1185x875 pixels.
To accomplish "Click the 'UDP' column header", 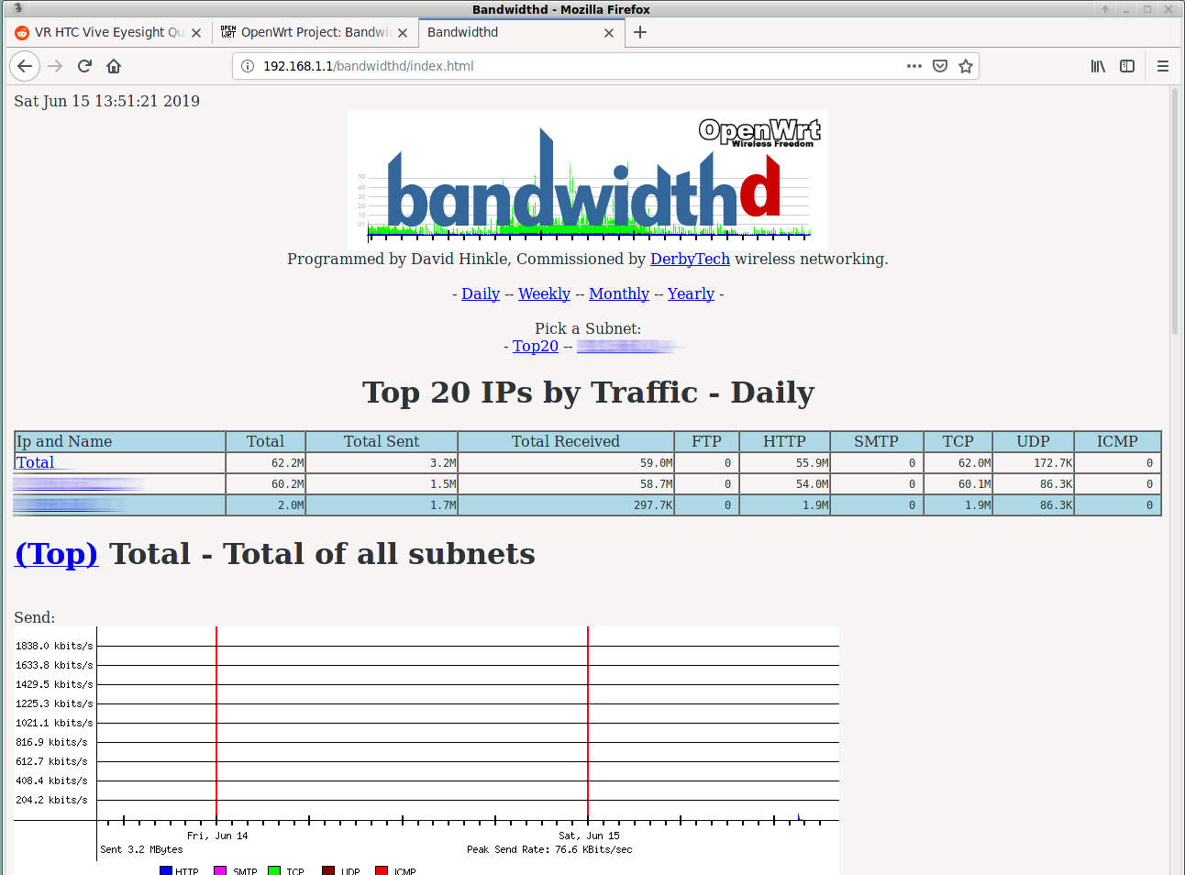I will tap(1033, 441).
